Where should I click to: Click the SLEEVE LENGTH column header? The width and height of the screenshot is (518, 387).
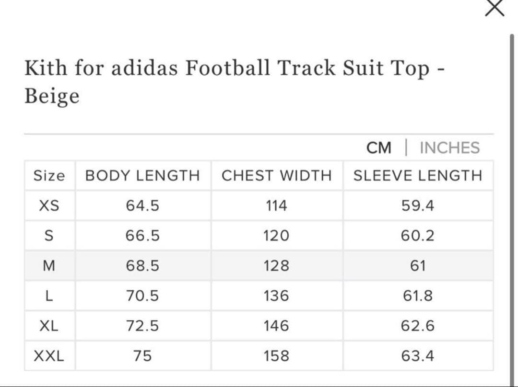point(418,175)
